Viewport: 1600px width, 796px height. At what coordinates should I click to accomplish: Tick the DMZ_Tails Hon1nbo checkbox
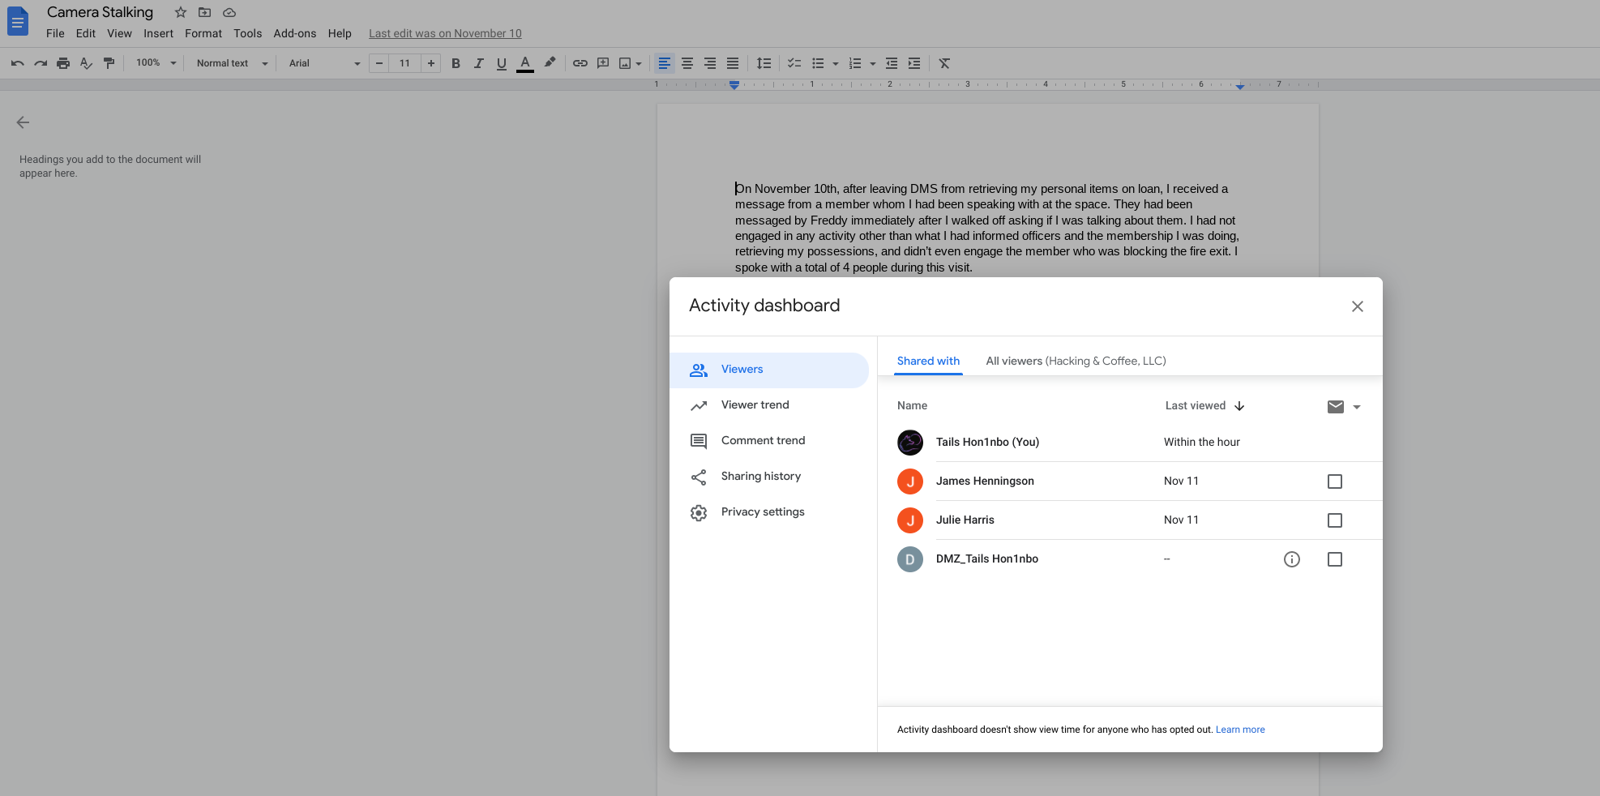coord(1335,559)
